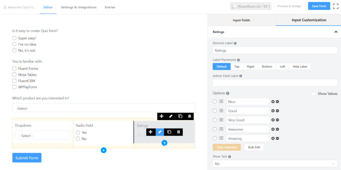Click the Element Label input field
Viewport: 341px width, 170px height.
[x=275, y=50]
